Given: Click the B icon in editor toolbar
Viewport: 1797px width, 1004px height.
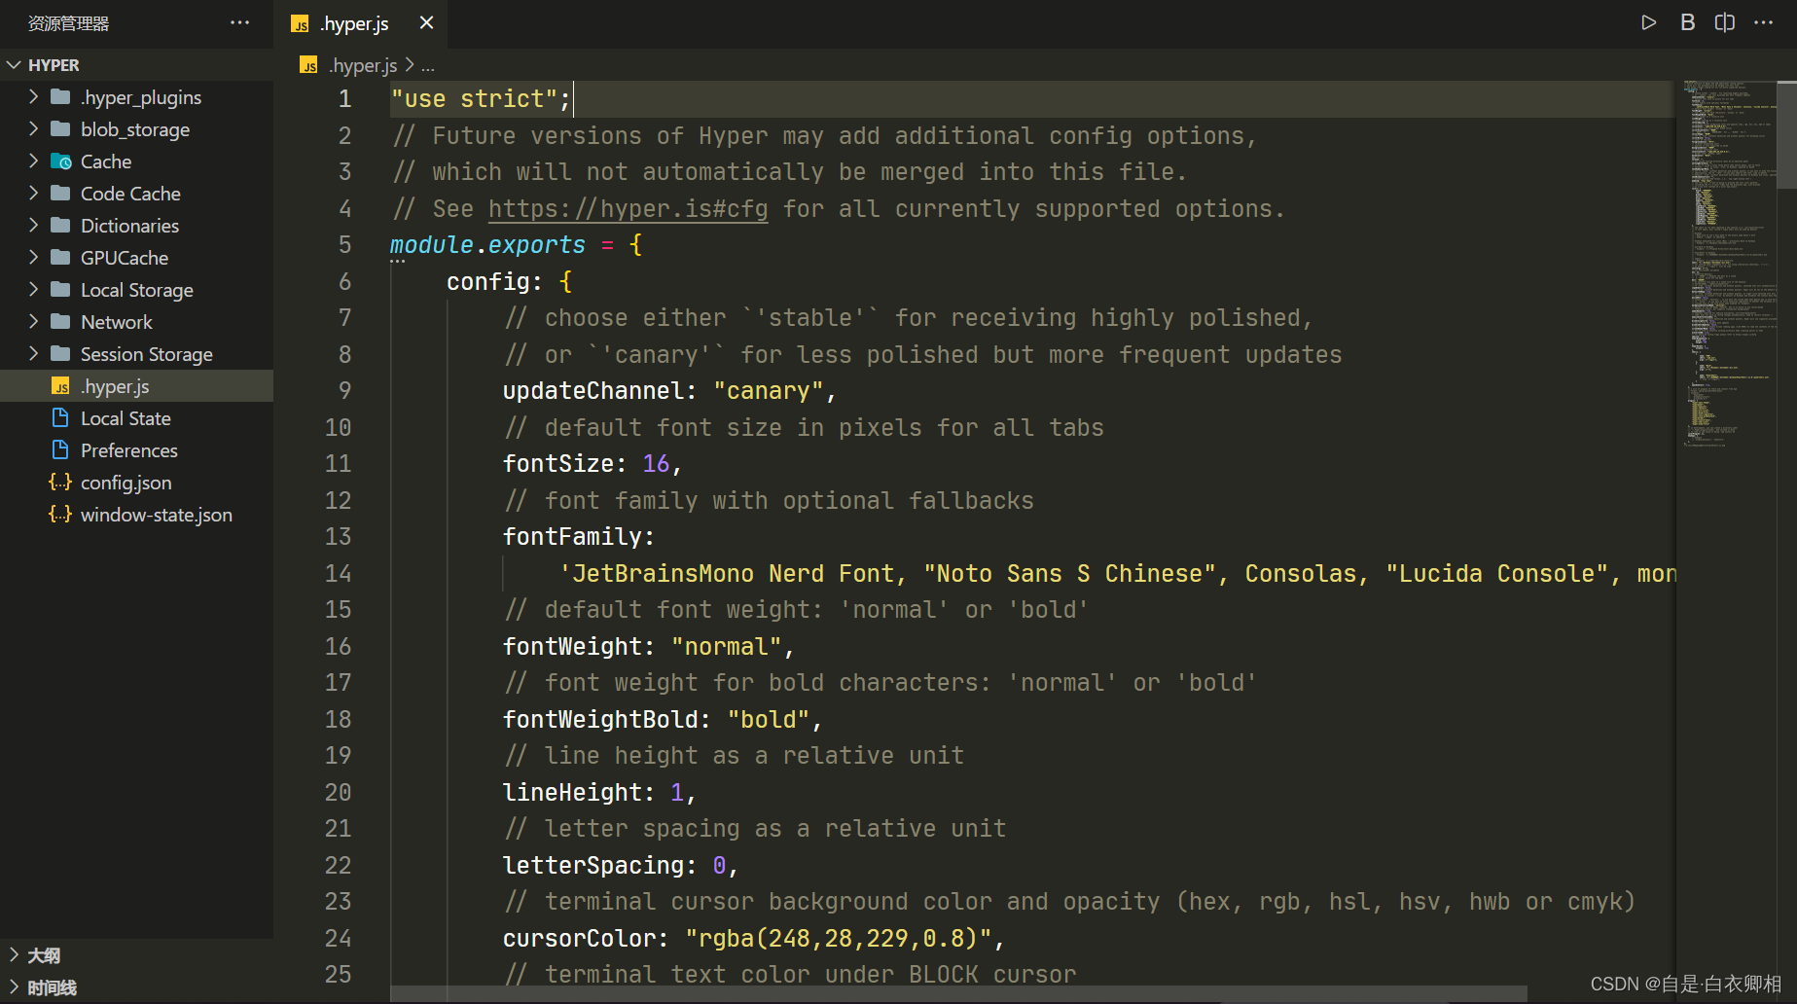Looking at the screenshot, I should click(x=1688, y=22).
